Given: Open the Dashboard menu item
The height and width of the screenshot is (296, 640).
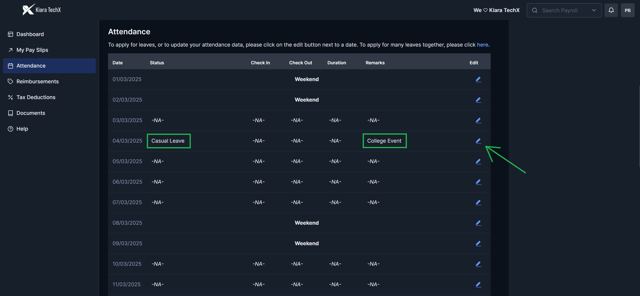Looking at the screenshot, I should point(30,34).
